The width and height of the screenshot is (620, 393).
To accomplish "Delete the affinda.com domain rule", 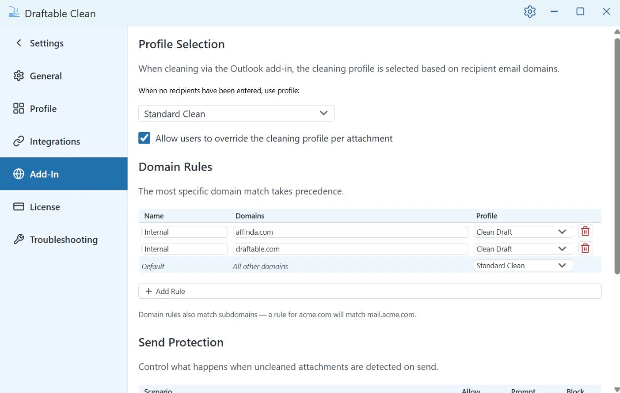I will [585, 232].
